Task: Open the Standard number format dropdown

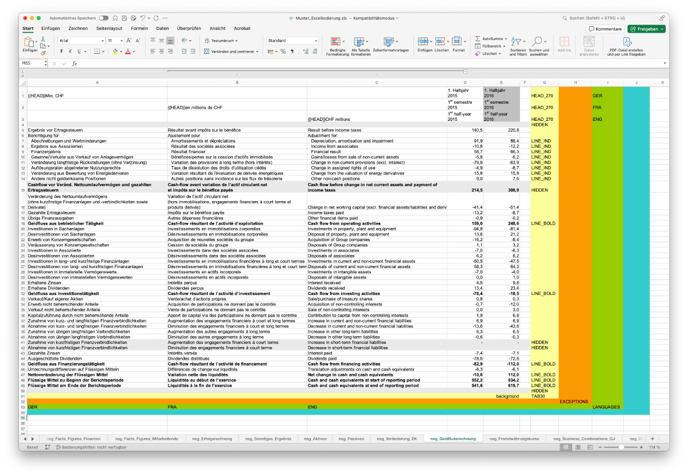Action: tap(315, 41)
